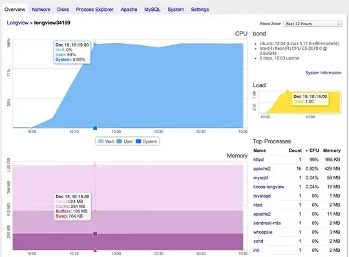Toggle the Wait series legend swatch
Screen dimensions: 349x257
tap(101, 141)
